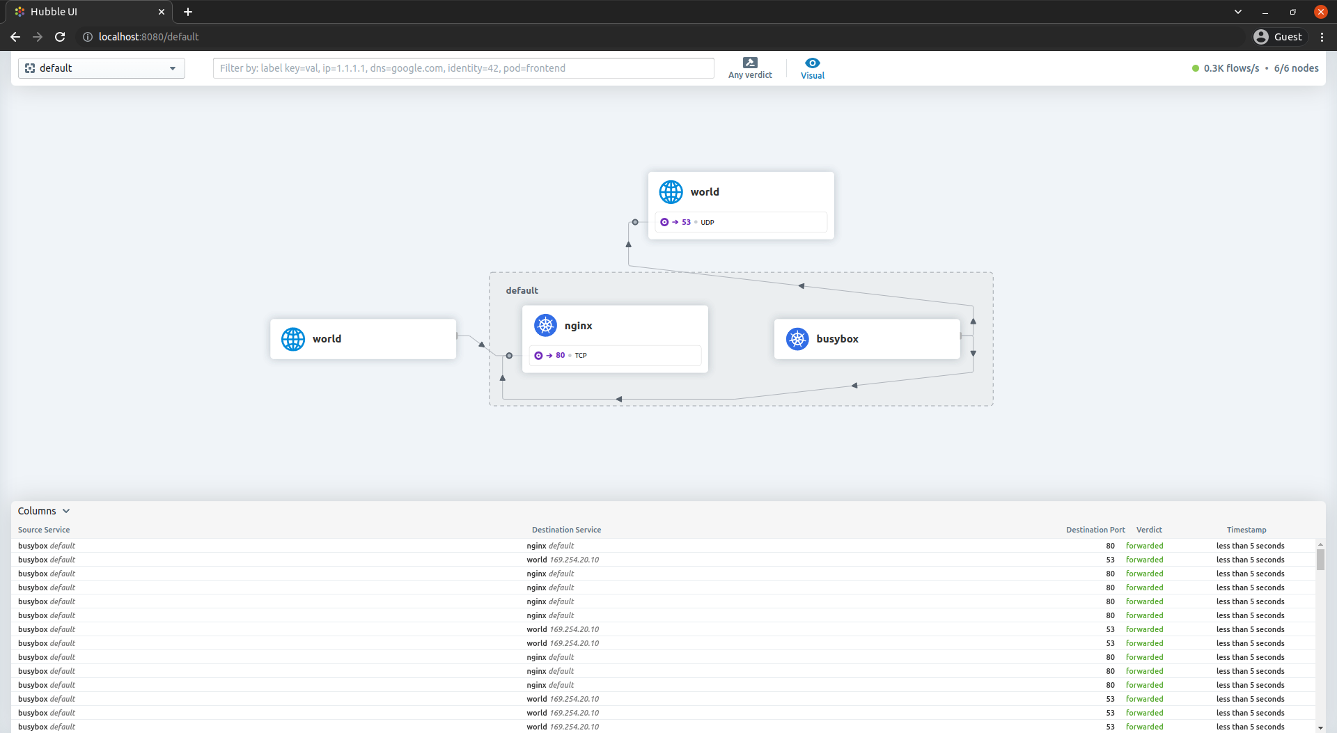Click the browser back button
Image resolution: width=1337 pixels, height=733 pixels.
point(15,37)
